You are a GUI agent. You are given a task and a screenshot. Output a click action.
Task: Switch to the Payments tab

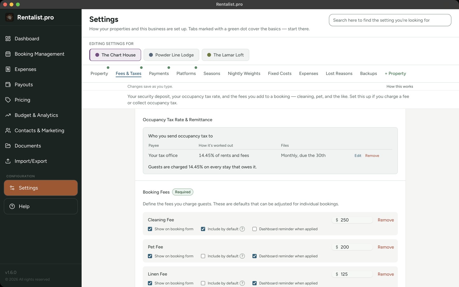point(159,73)
